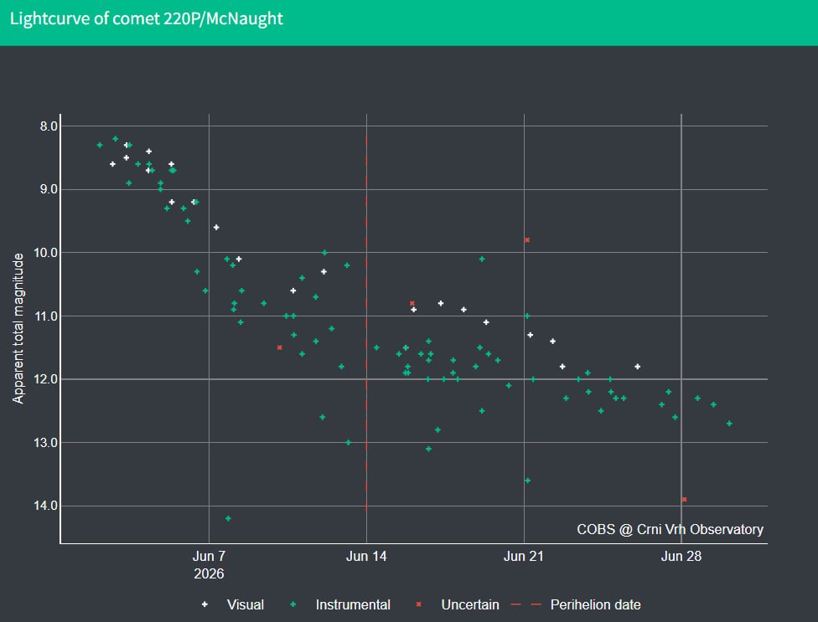The height and width of the screenshot is (622, 818).
Task: Click the Jun 28 x-axis tick label
Action: pos(681,557)
